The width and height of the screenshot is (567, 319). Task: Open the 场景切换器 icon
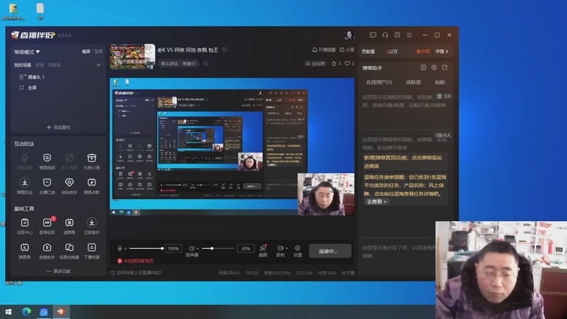69,247
